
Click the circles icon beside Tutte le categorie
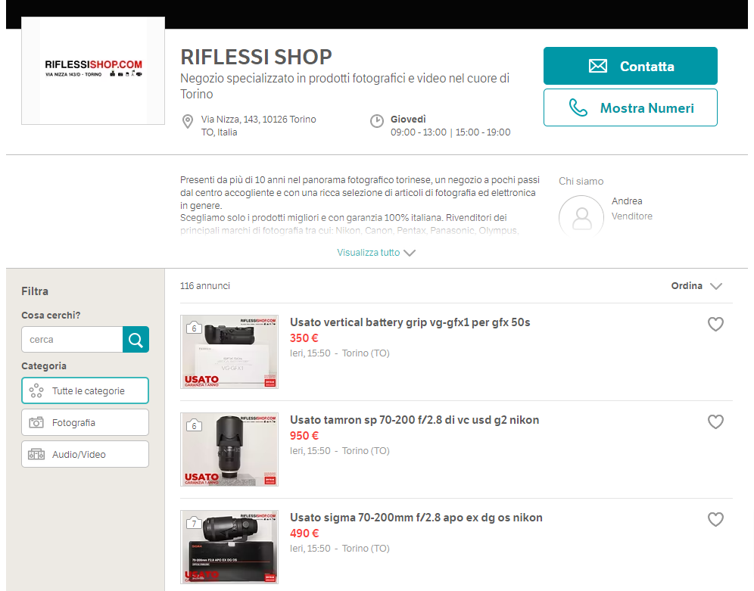[x=36, y=390]
